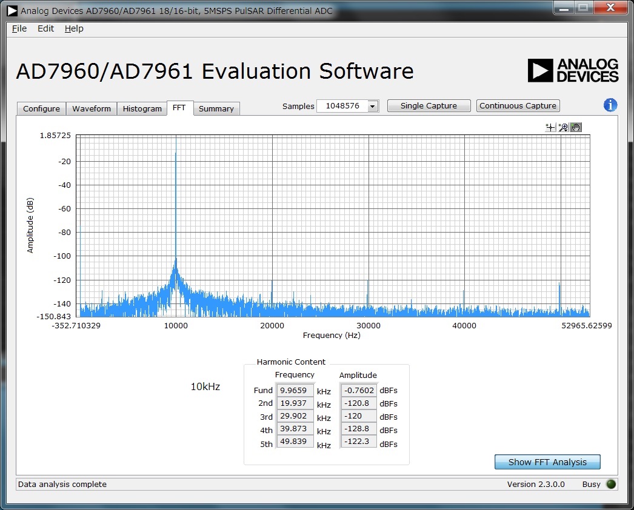Click the 5th harmonic amplitude -122.3
This screenshot has width=634, height=510.
click(x=359, y=442)
